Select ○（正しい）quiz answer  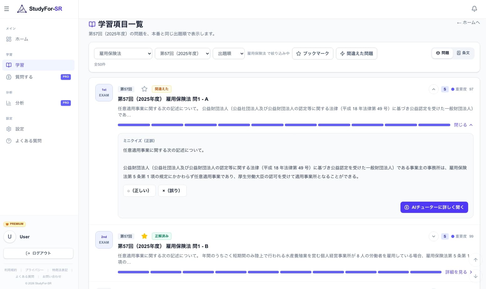(139, 191)
